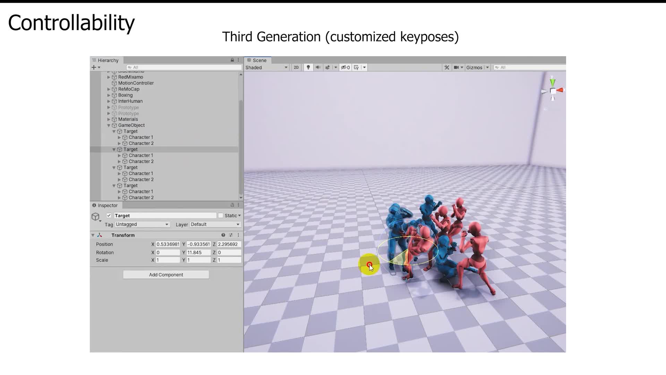Toggle scene audio speaker icon
The height and width of the screenshot is (375, 666).
click(318, 67)
